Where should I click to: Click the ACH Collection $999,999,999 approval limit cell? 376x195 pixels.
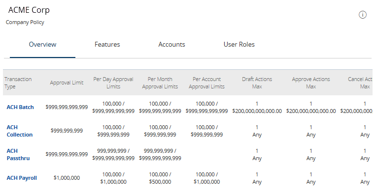coord(67,131)
